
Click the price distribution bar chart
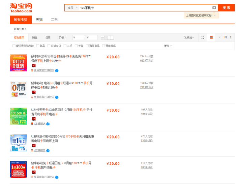coord(107,38)
